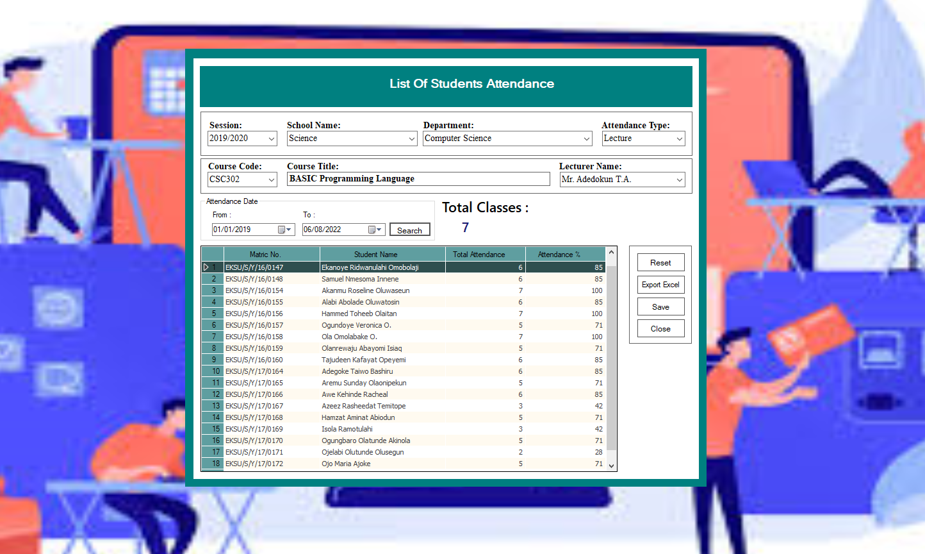Click the Search button
925x554 pixels.
click(409, 229)
